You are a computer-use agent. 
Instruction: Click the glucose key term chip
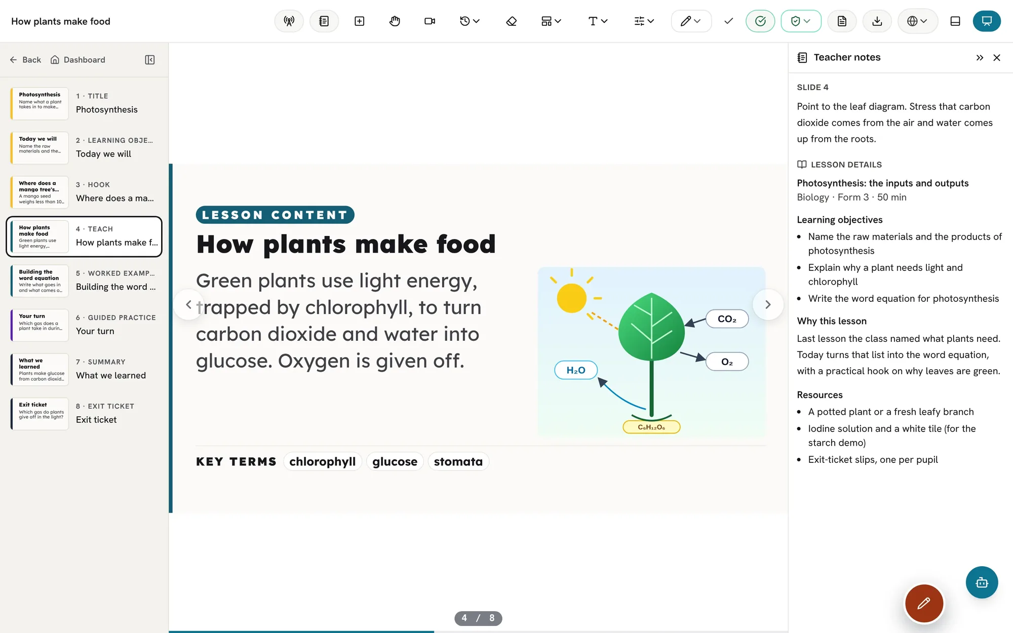395,461
